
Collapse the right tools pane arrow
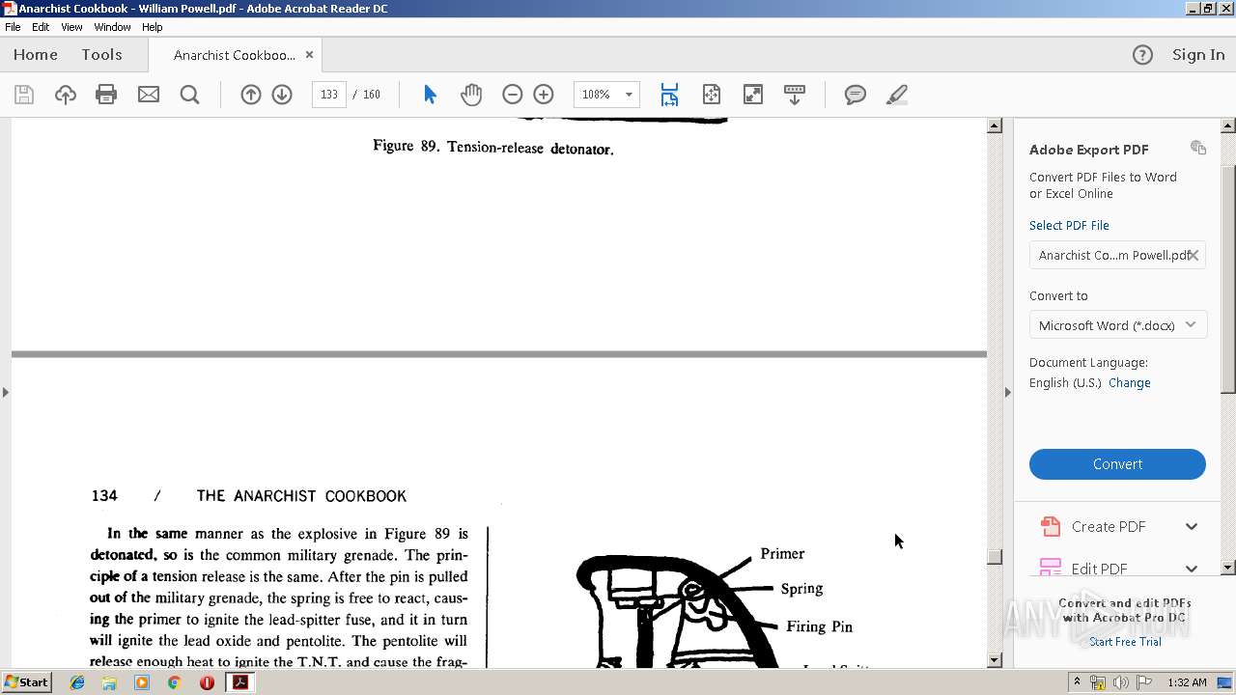click(1008, 392)
